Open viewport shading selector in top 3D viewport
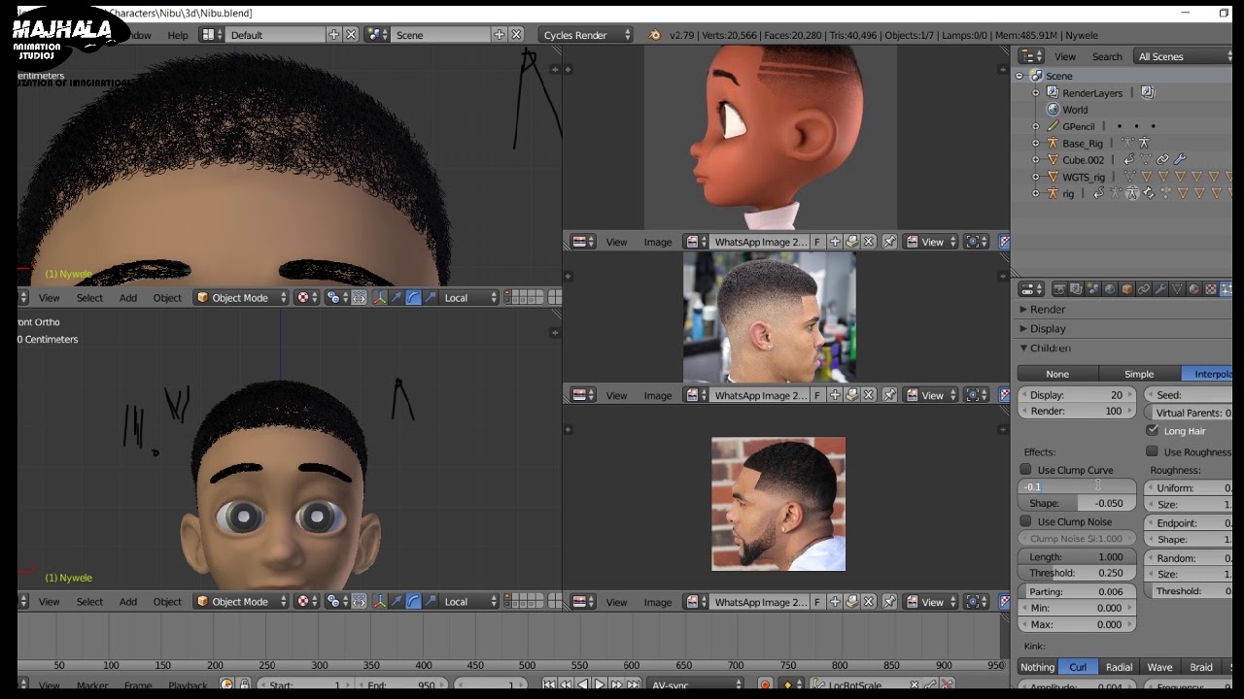Screen dimensions: 1244x699 click(307, 298)
